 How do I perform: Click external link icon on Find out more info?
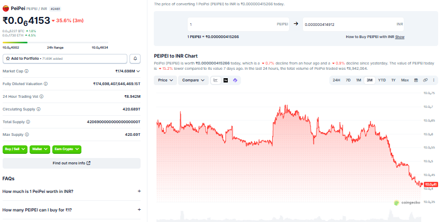click(x=88, y=163)
